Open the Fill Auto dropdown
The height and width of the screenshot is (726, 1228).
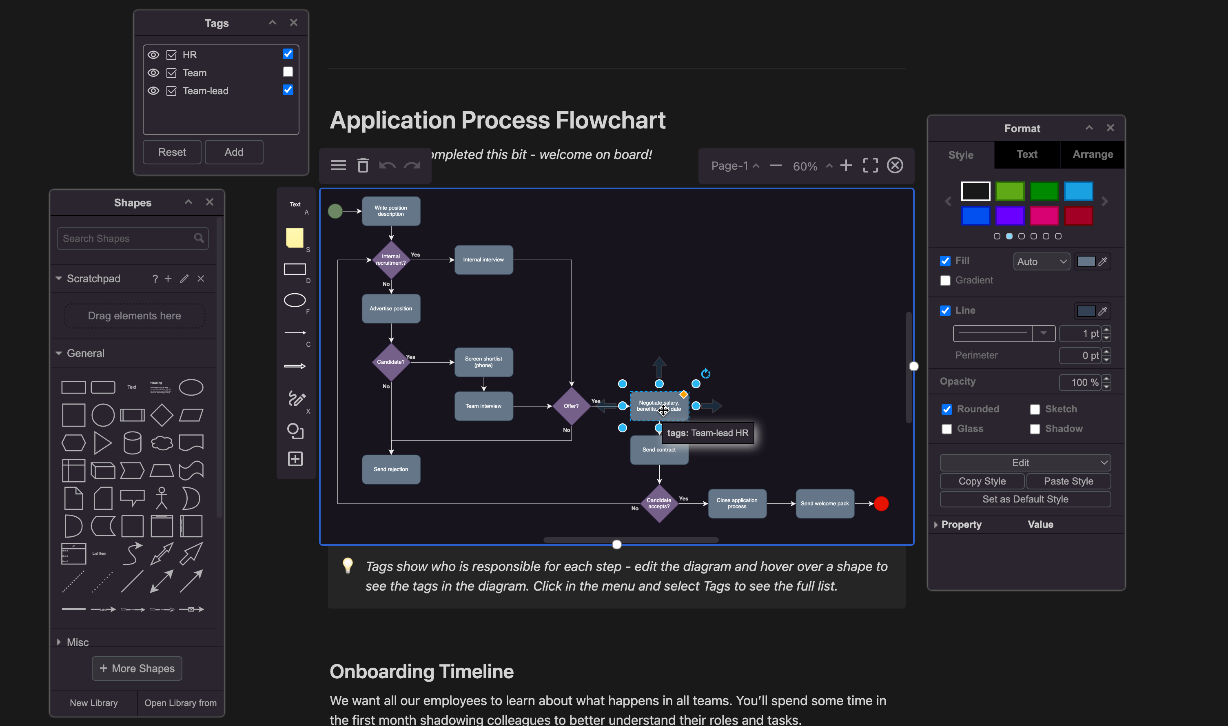pyautogui.click(x=1041, y=261)
